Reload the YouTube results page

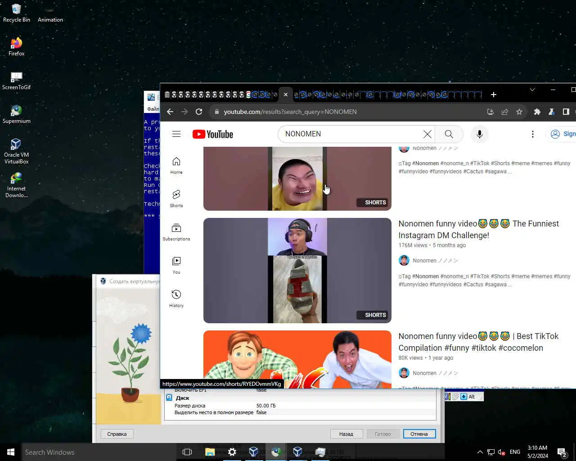[199, 112]
